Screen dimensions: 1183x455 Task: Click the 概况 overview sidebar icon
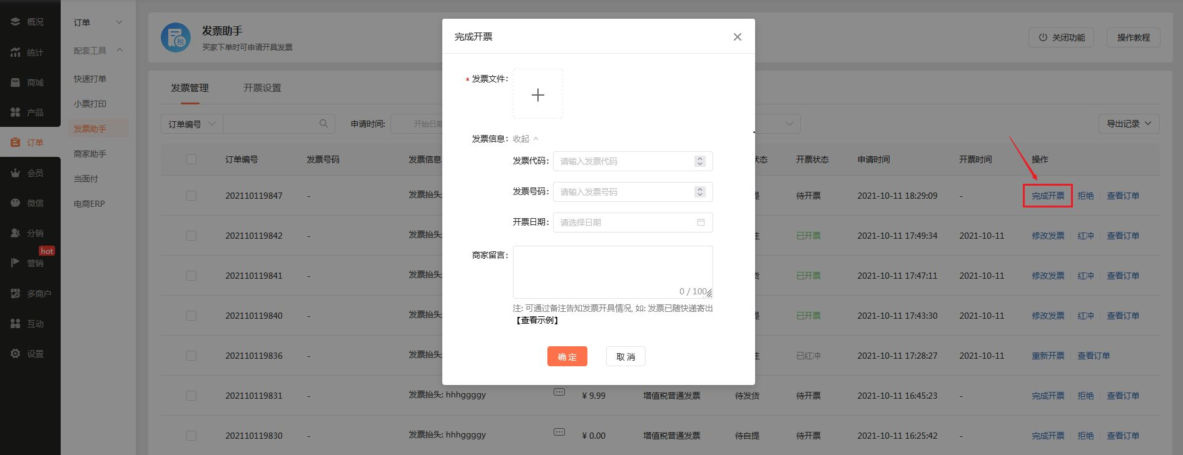pyautogui.click(x=15, y=22)
